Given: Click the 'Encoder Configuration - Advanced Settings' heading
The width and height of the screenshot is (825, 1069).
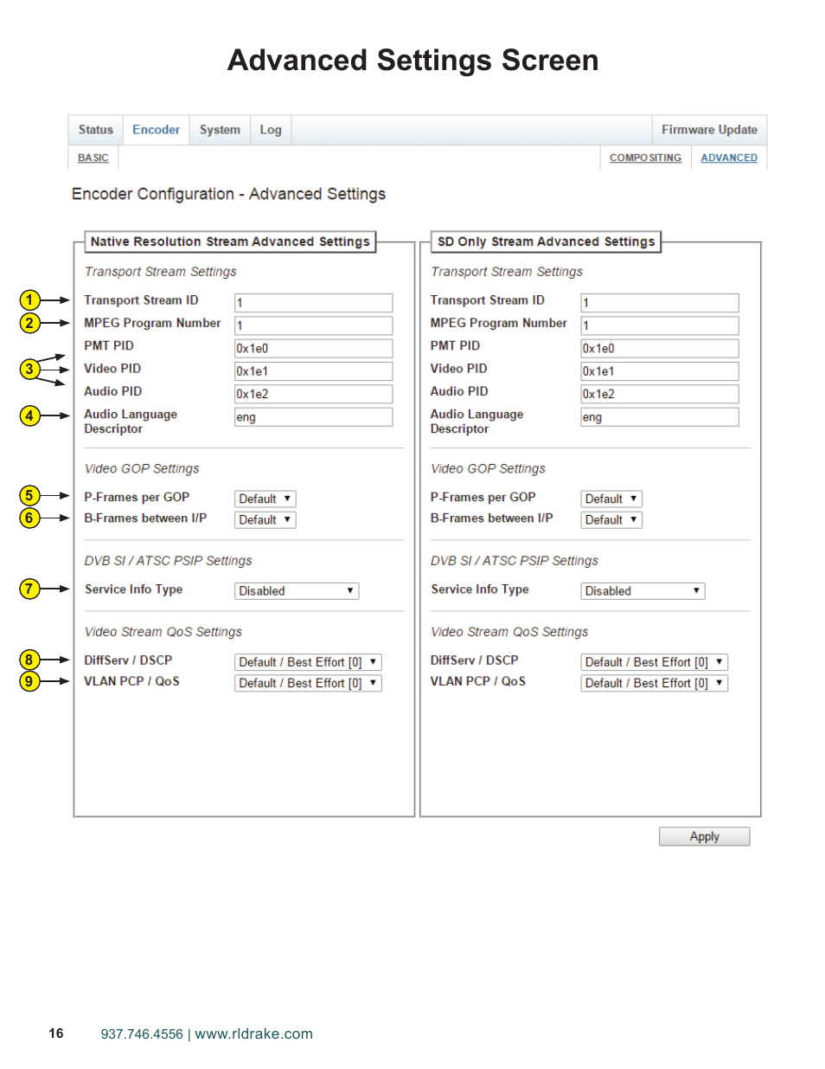Looking at the screenshot, I should 228,194.
